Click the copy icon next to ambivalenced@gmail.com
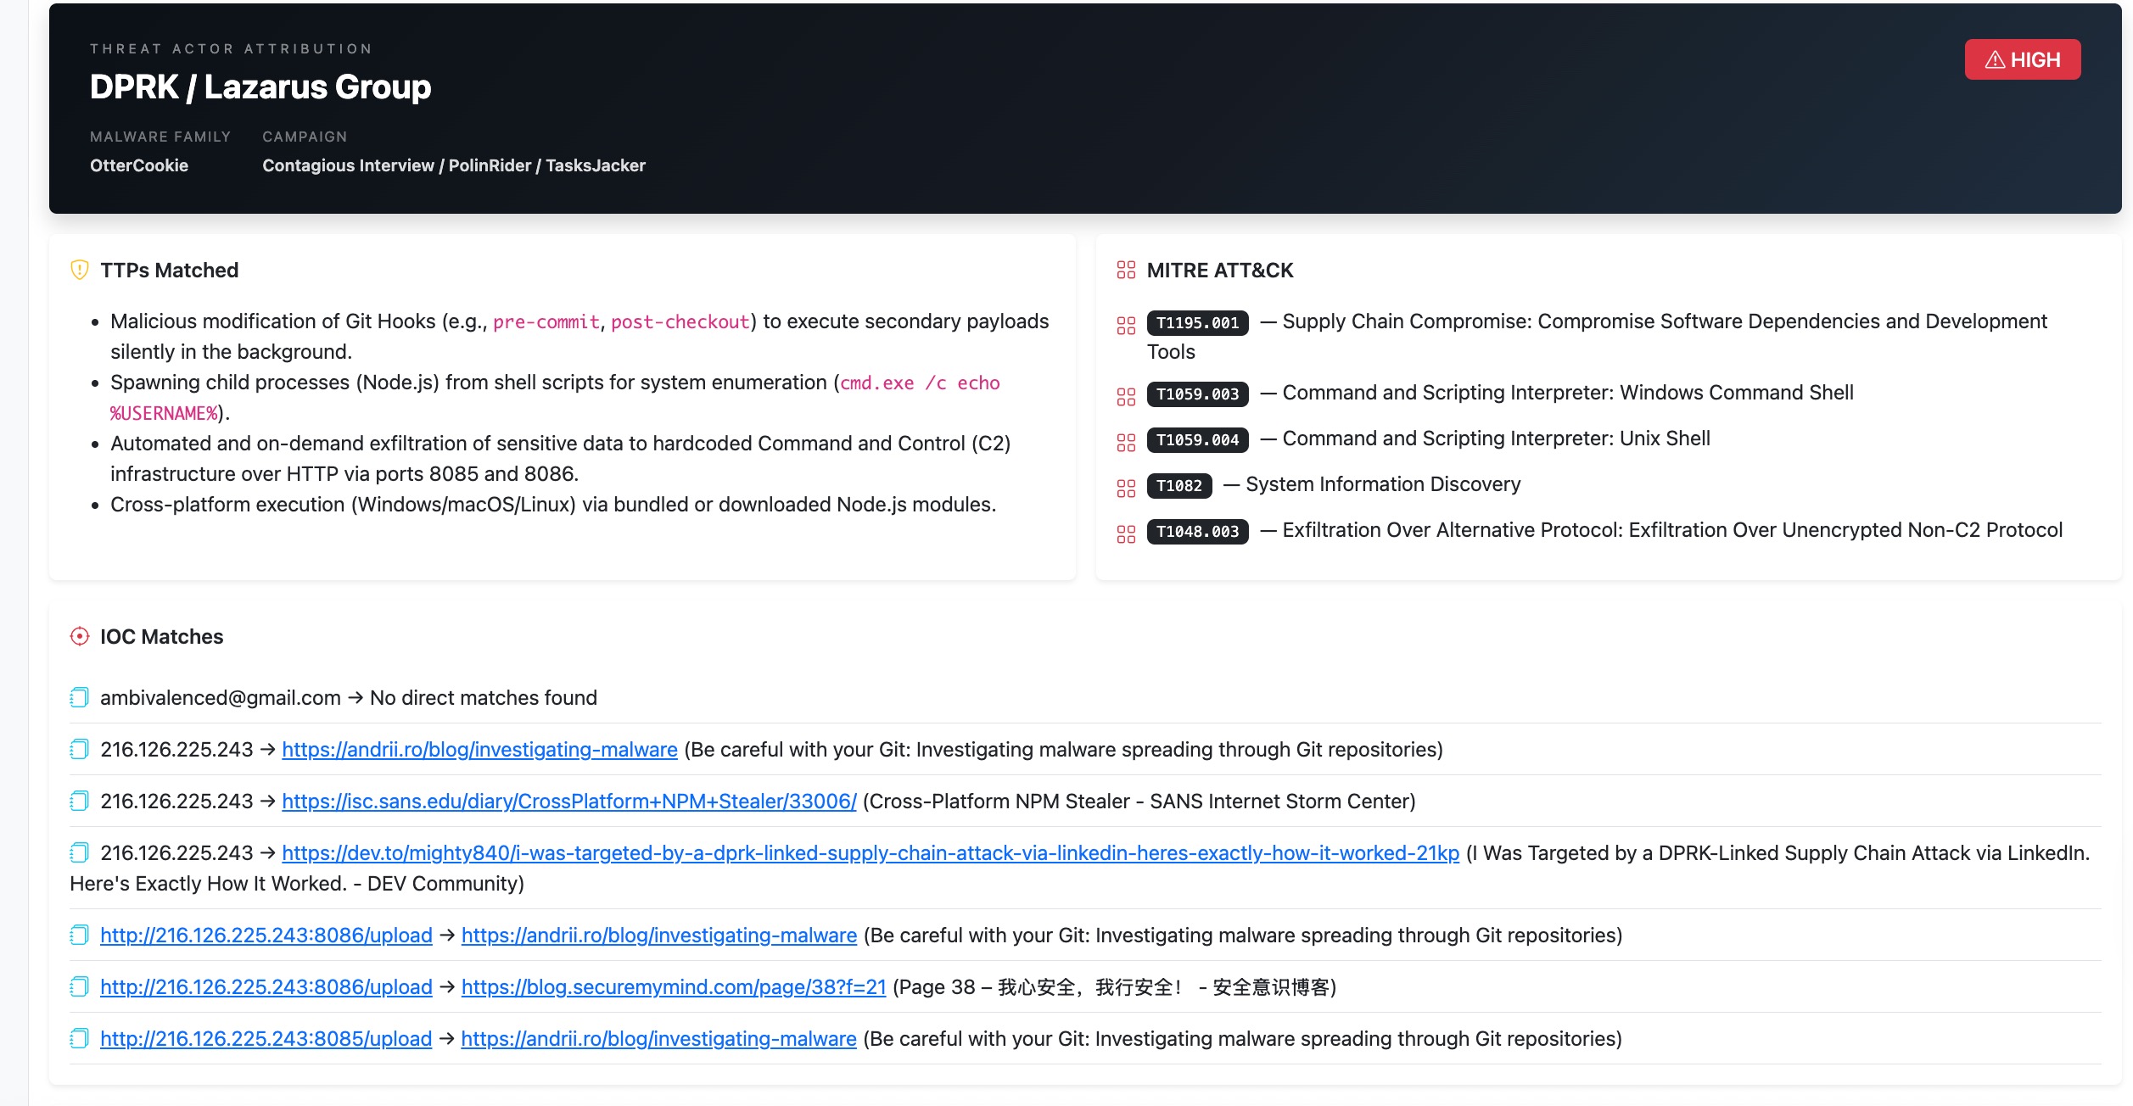The width and height of the screenshot is (2133, 1106). (79, 697)
